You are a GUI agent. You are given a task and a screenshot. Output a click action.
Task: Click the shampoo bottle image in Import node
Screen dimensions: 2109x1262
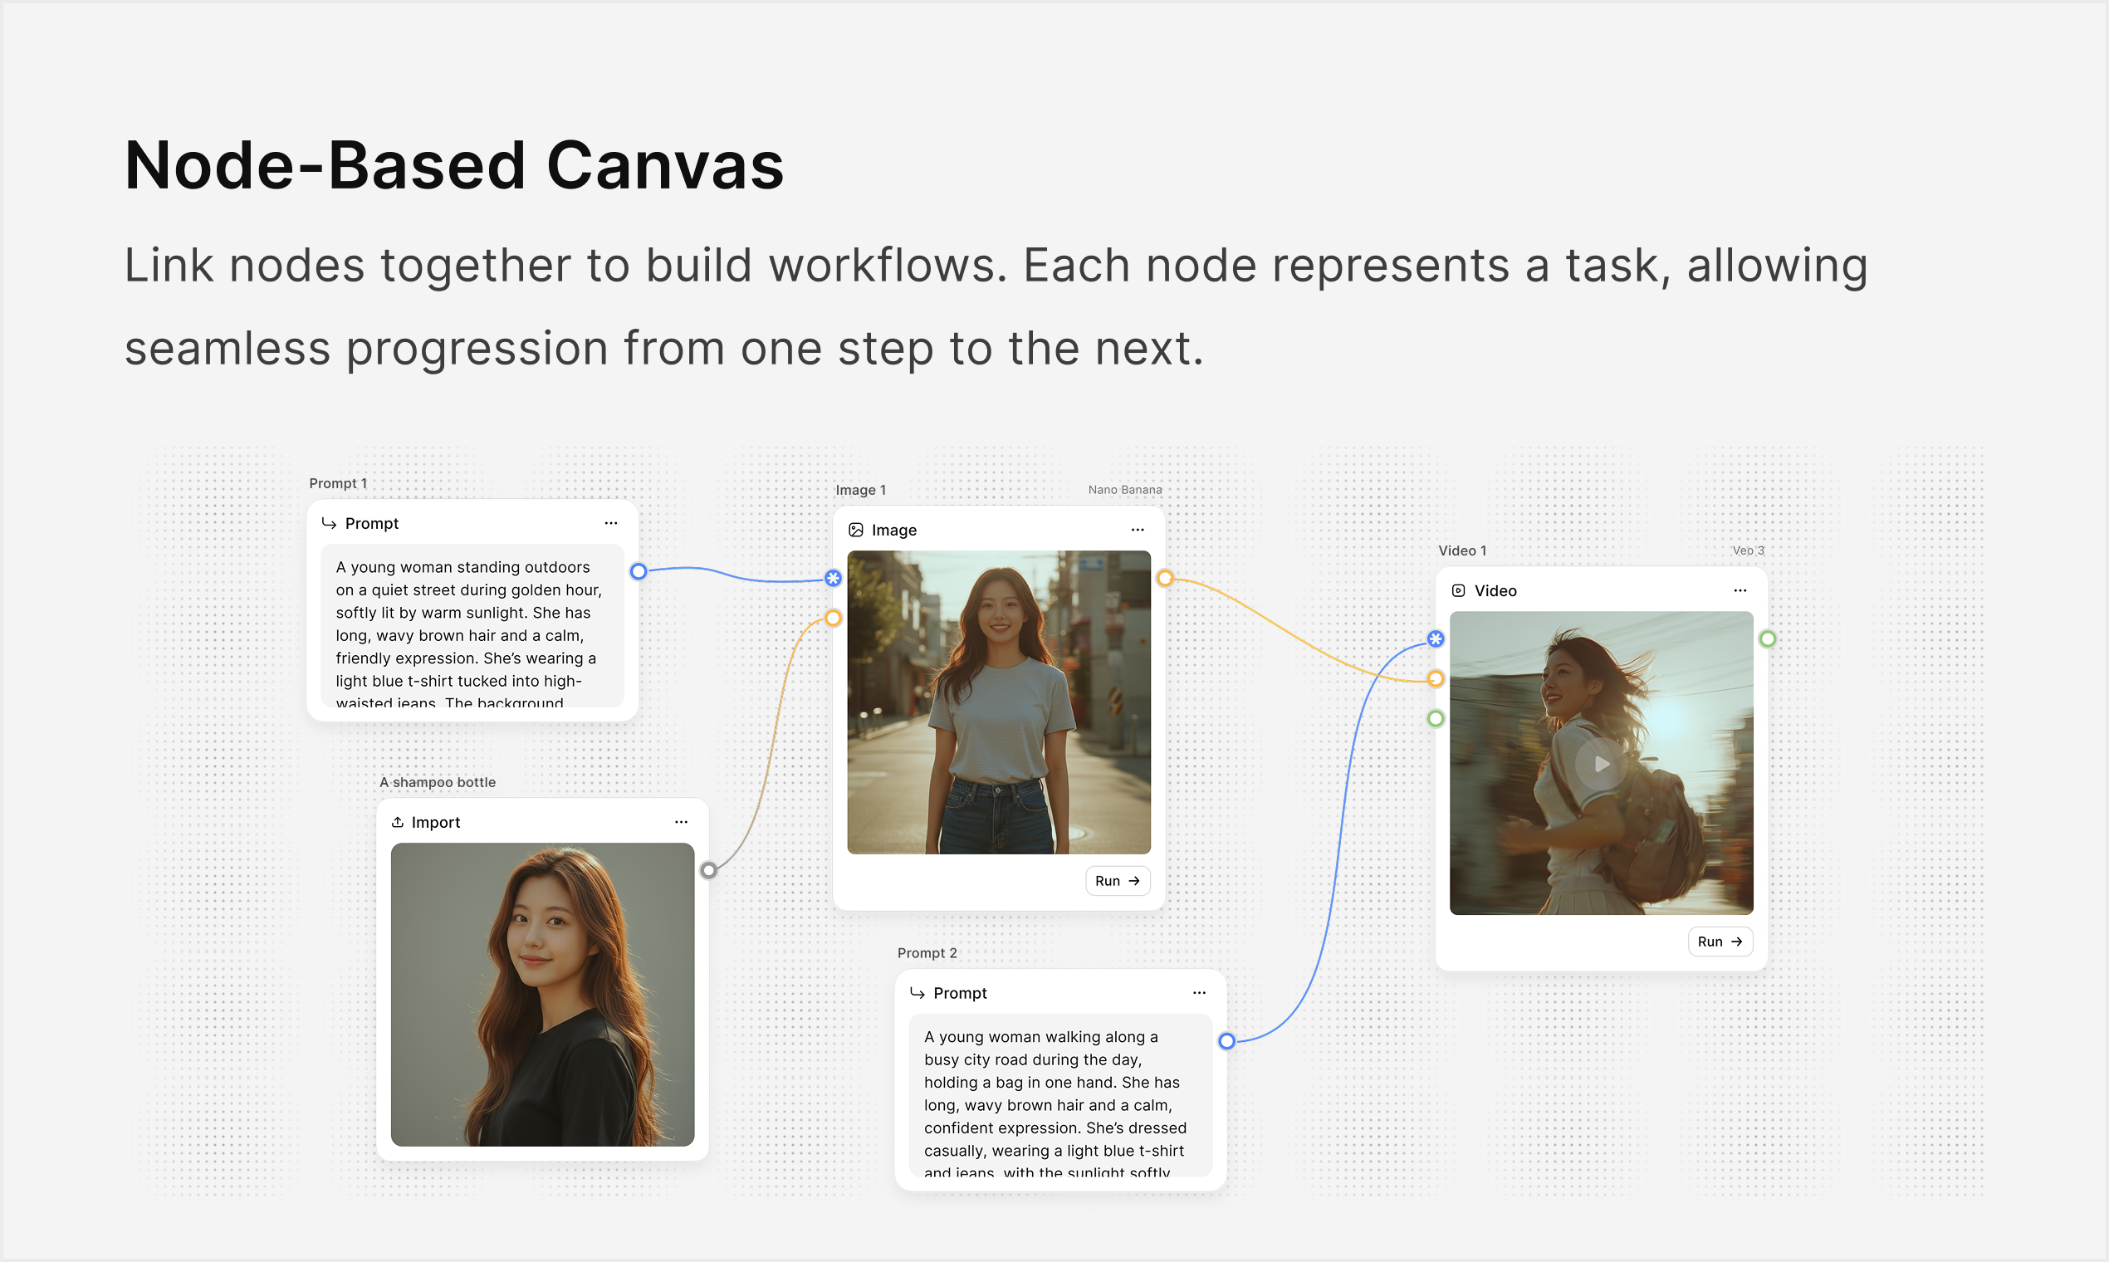point(542,995)
